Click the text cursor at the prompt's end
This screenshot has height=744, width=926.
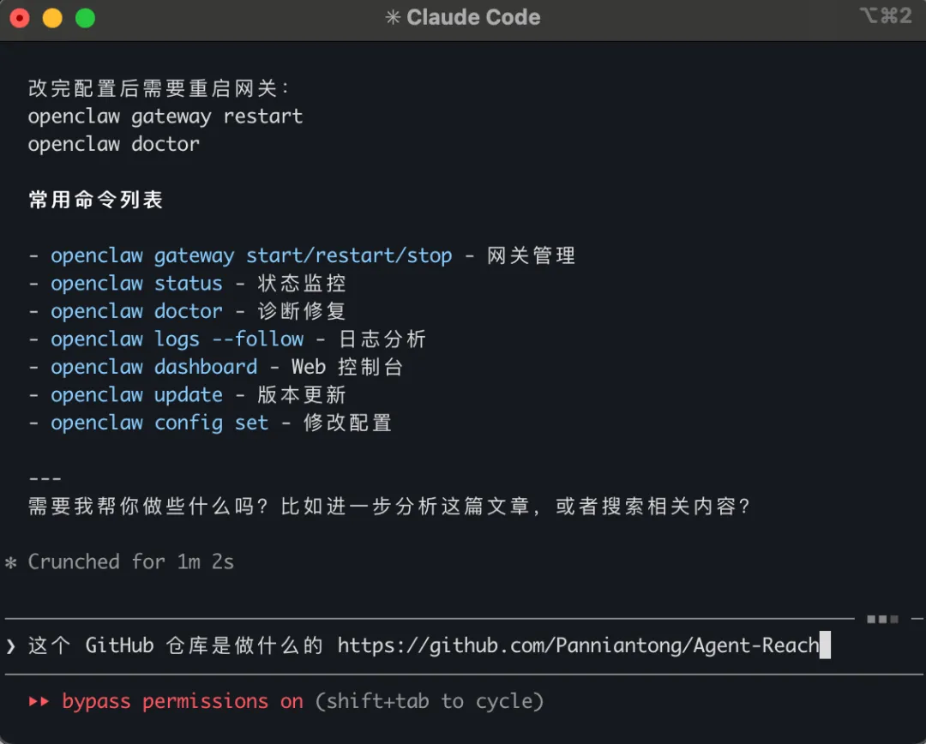[825, 645]
